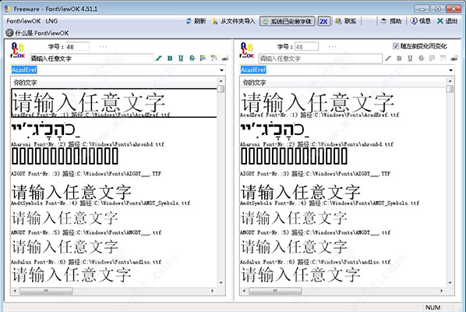Click left list scroll right arrow
The image size is (466, 312).
[212, 291]
